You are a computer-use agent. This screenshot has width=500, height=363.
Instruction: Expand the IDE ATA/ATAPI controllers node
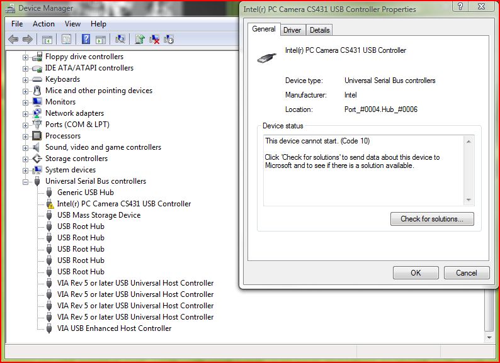click(25, 69)
